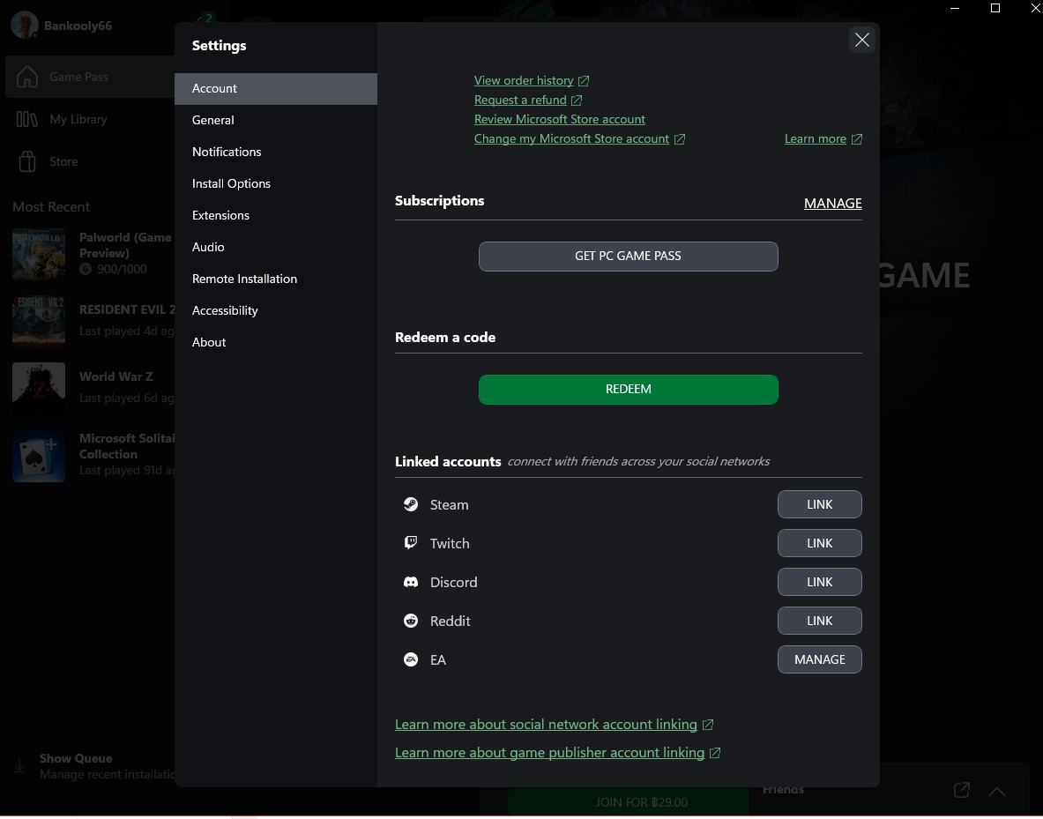Switch to Notifications settings

pos(275,152)
